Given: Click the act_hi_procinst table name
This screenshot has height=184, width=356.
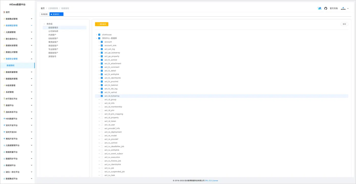Looking at the screenshot, I should point(111,82).
